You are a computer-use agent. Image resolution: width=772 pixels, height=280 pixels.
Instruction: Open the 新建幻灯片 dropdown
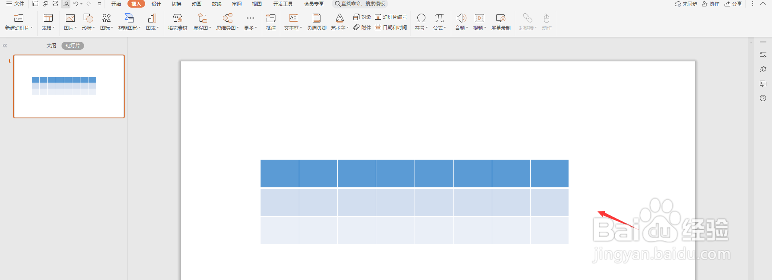[19, 28]
